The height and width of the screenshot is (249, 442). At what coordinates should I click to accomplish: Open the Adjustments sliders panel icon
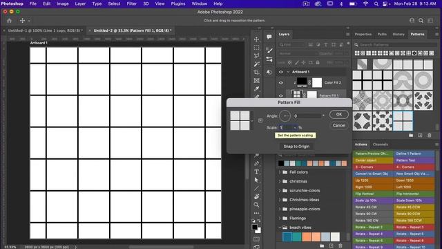coord(269,59)
